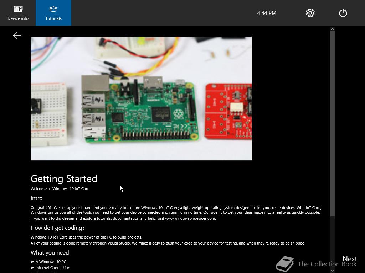Click the 'Congrats! You've set up your board' paragraph
Screen dimensions: 365x273
176,210
